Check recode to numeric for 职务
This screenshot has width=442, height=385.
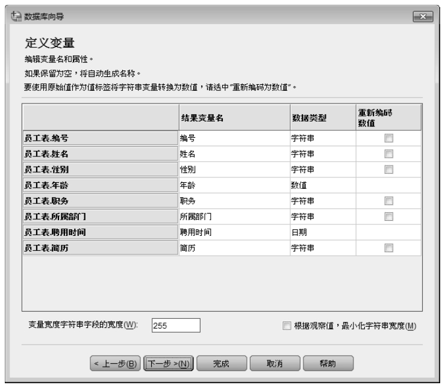pos(389,200)
